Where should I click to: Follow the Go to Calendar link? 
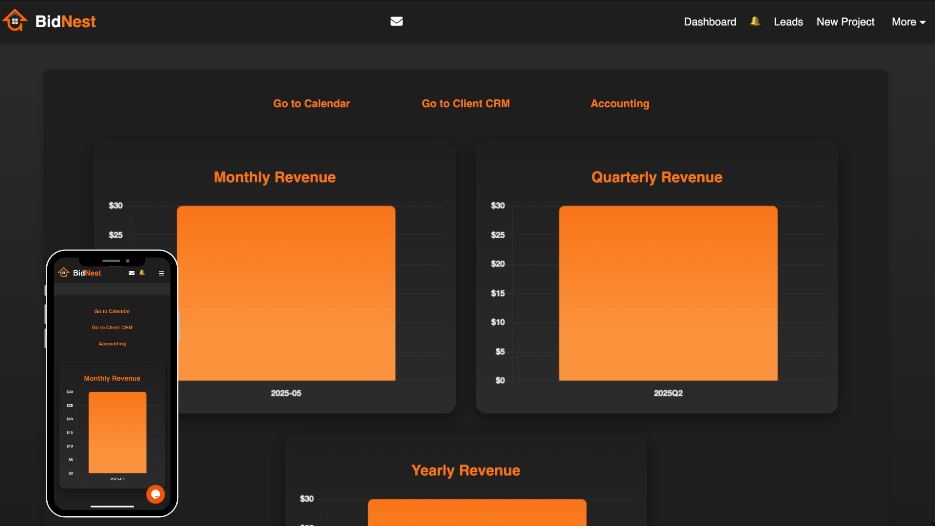click(x=311, y=103)
